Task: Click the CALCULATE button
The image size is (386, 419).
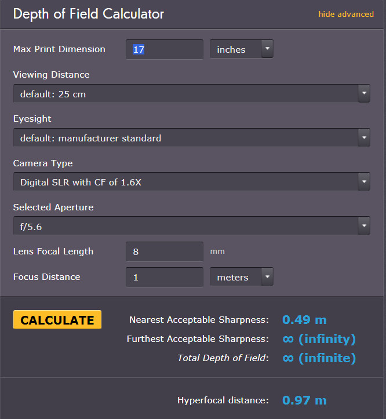Action: [x=57, y=319]
